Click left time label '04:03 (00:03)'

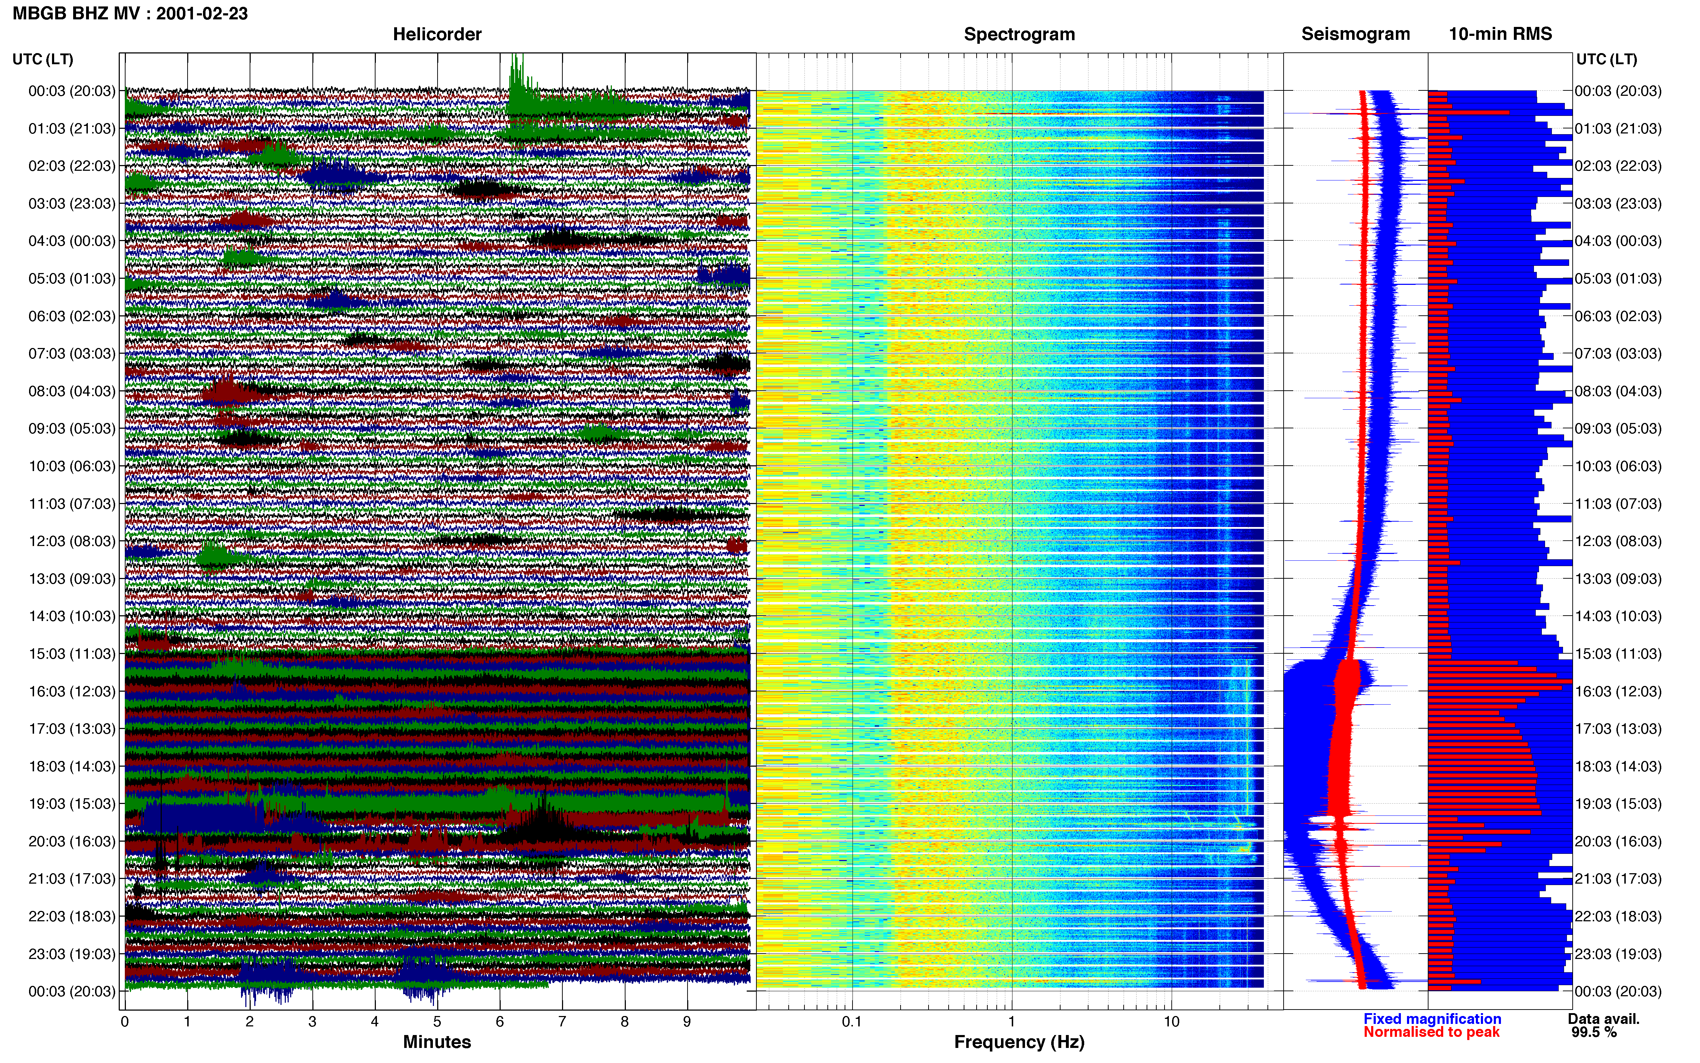72,241
